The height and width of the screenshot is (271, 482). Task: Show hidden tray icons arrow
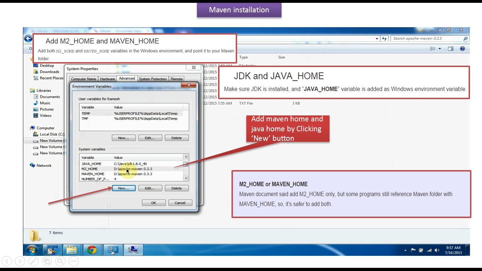405,251
